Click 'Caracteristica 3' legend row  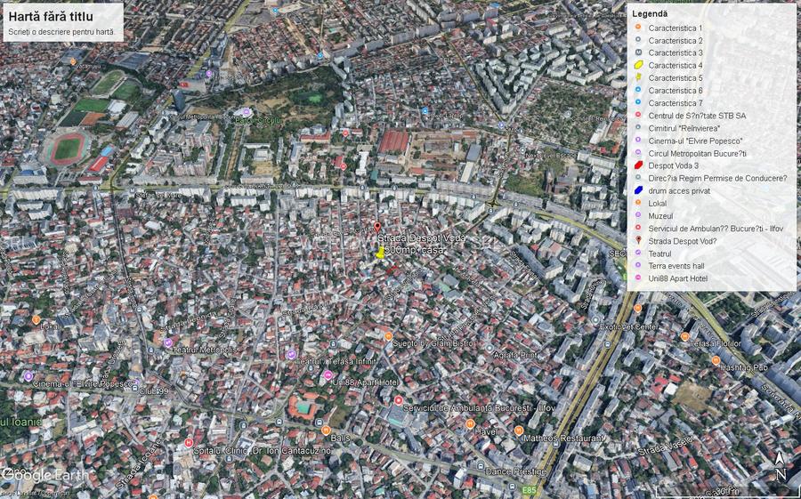(x=676, y=52)
